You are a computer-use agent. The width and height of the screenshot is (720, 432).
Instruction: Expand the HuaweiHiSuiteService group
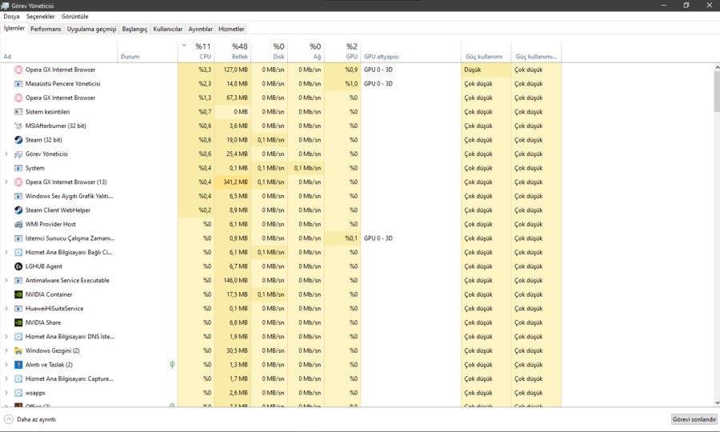(x=6, y=309)
